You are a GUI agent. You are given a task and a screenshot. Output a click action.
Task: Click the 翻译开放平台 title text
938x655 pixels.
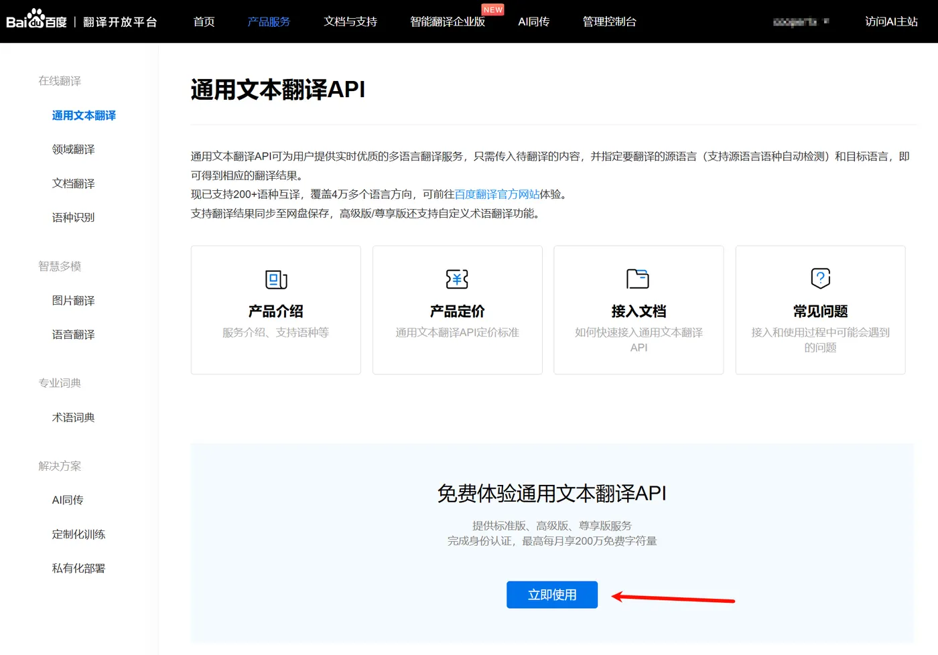[120, 22]
